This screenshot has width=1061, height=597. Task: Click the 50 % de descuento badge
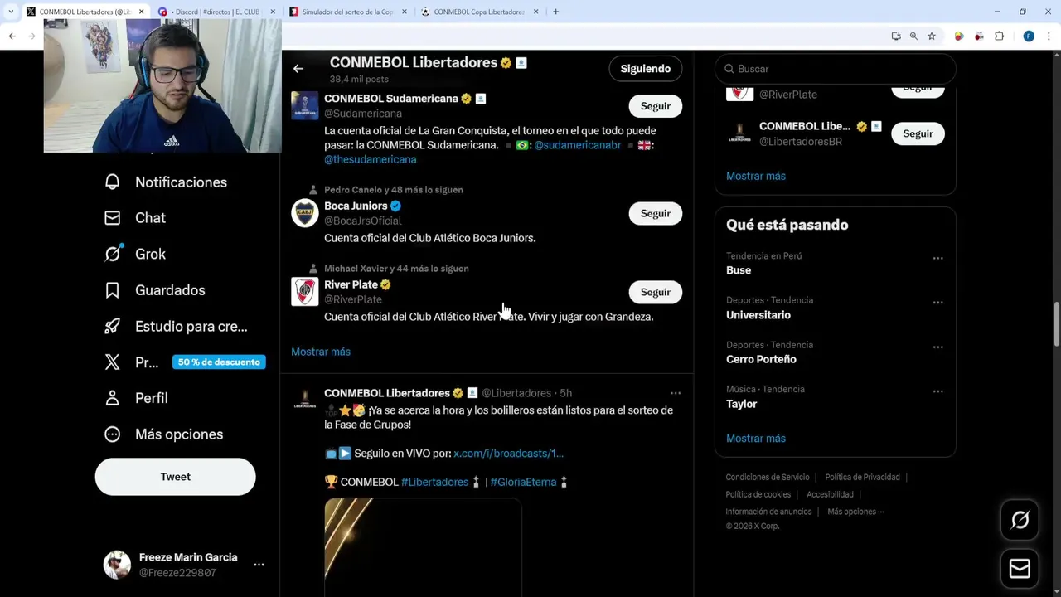[219, 362]
